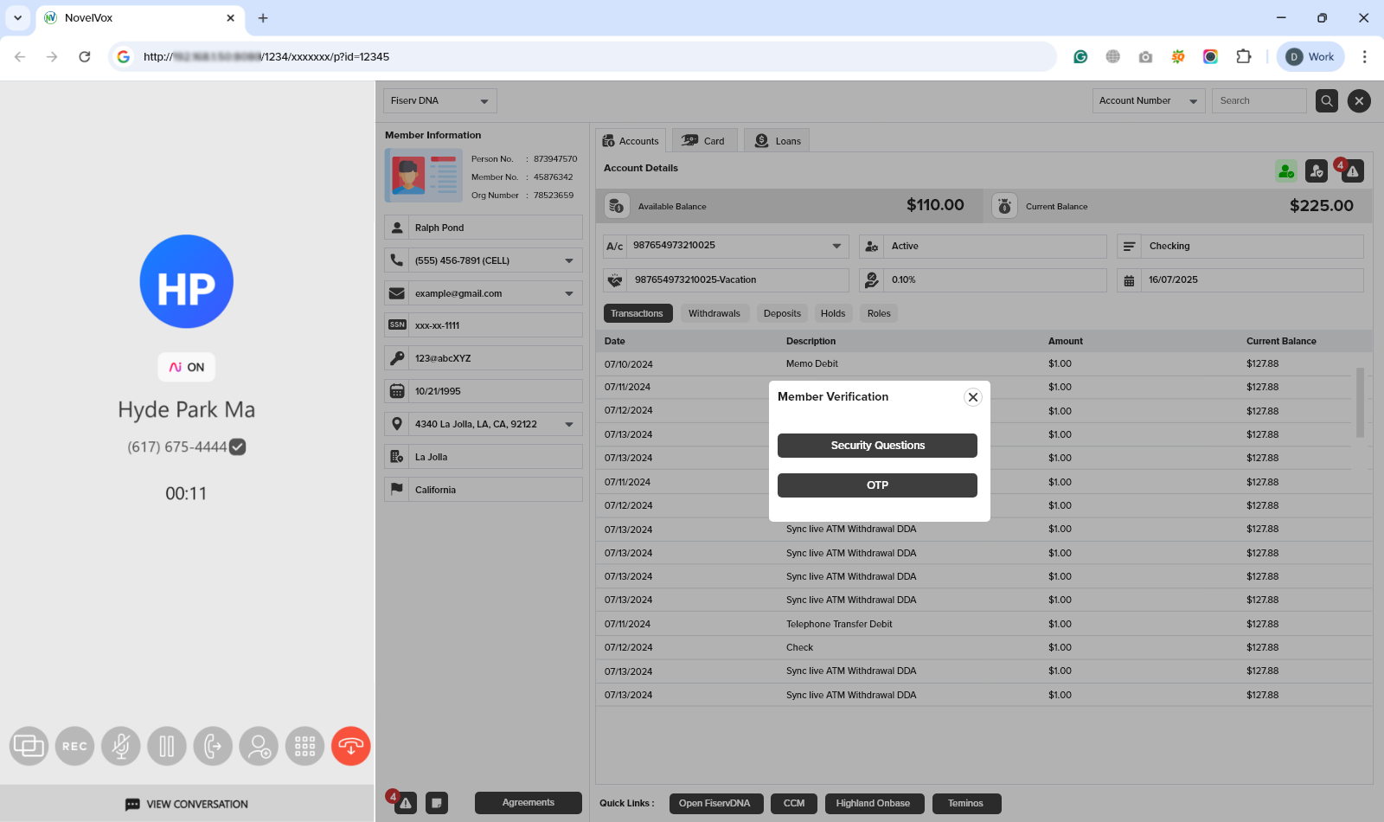Open the notes icon at the bottom
This screenshot has height=822, width=1384.
point(437,802)
